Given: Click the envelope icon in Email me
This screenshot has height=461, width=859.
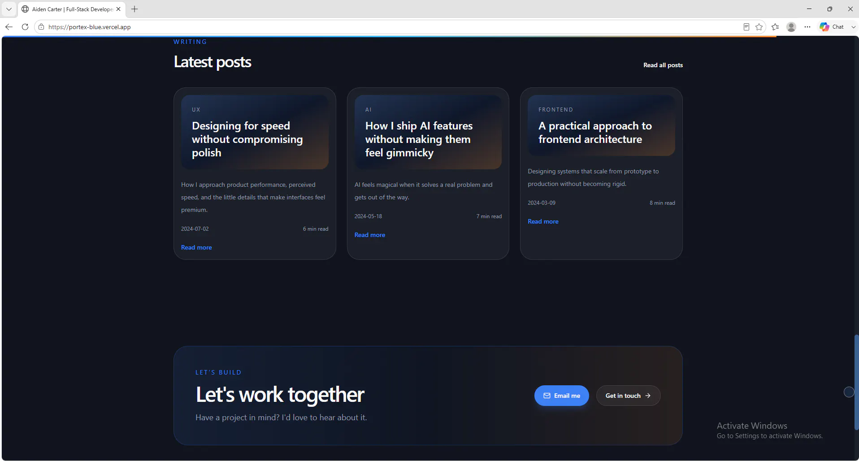Looking at the screenshot, I should click(x=547, y=396).
